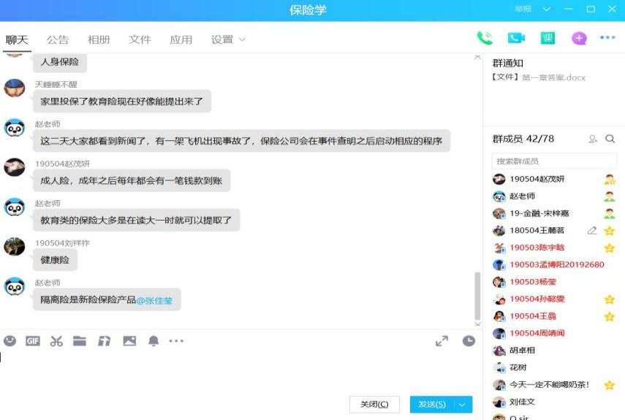Start a group video call

pos(517,39)
